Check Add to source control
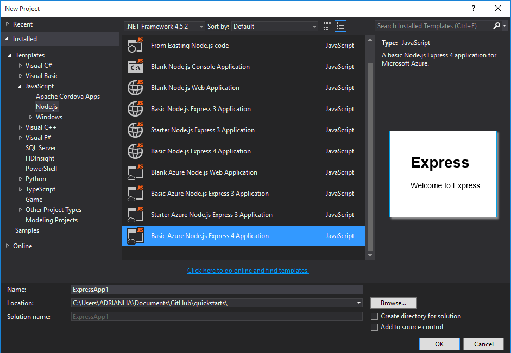This screenshot has width=511, height=353. click(x=374, y=327)
